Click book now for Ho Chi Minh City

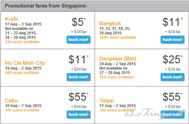coord(79,77)
